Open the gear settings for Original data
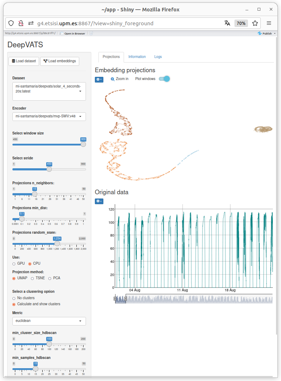Viewport: 281px width, 381px height. tap(99, 201)
